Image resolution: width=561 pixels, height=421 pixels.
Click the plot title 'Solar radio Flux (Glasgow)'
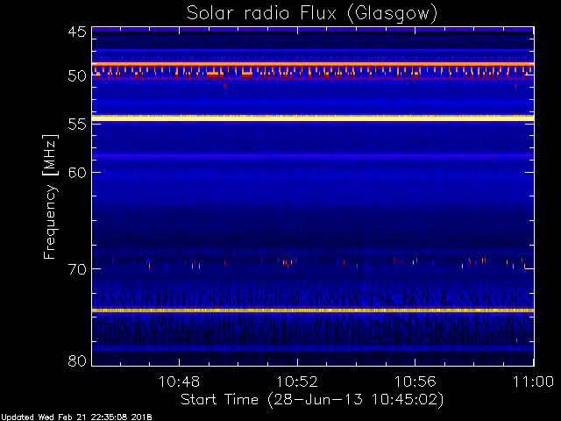click(312, 14)
